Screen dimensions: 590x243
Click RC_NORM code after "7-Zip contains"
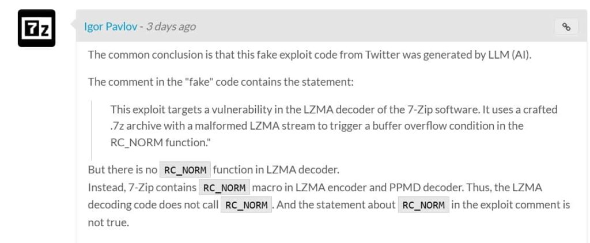[225, 188]
